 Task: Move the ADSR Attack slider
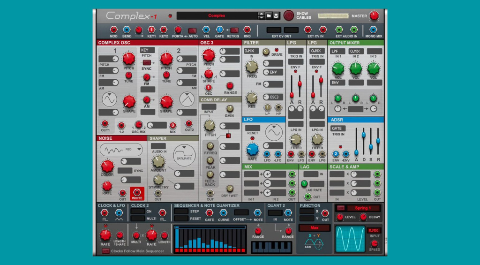click(356, 152)
